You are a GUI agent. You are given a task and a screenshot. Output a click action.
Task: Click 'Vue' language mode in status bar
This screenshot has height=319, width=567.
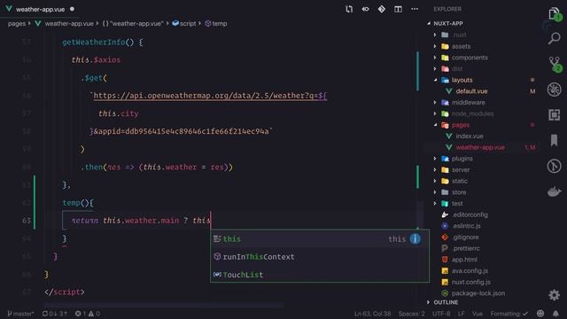478,314
